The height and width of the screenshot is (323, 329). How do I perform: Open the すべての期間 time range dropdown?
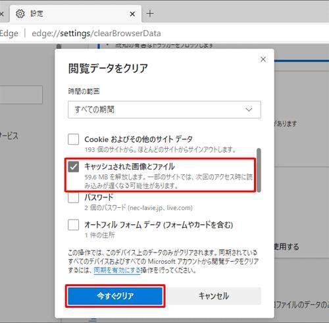[164, 109]
